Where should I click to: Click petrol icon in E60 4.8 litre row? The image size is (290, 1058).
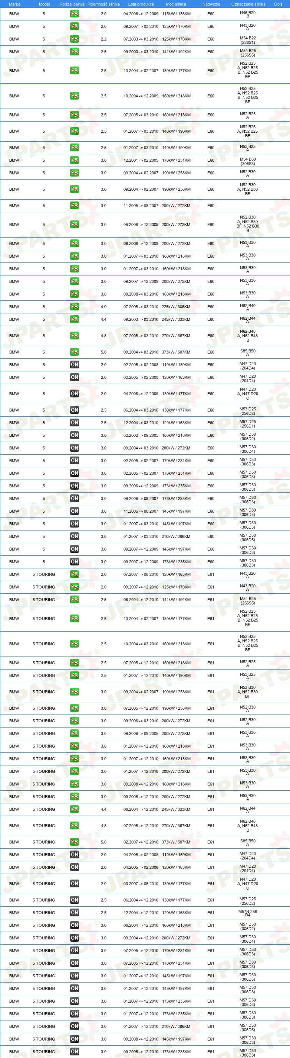click(x=74, y=336)
